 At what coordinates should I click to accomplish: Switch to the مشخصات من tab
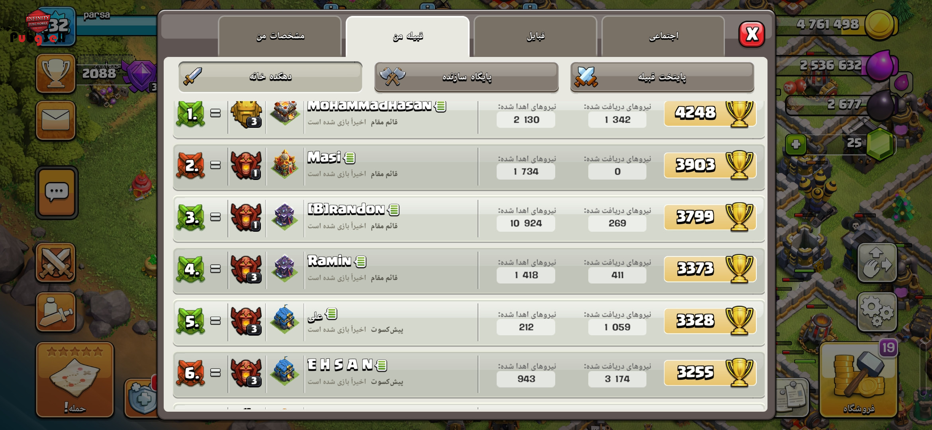tap(280, 36)
